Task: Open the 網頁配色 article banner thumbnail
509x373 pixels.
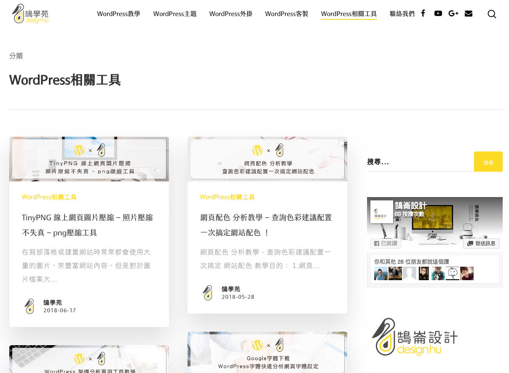Action: (x=267, y=159)
